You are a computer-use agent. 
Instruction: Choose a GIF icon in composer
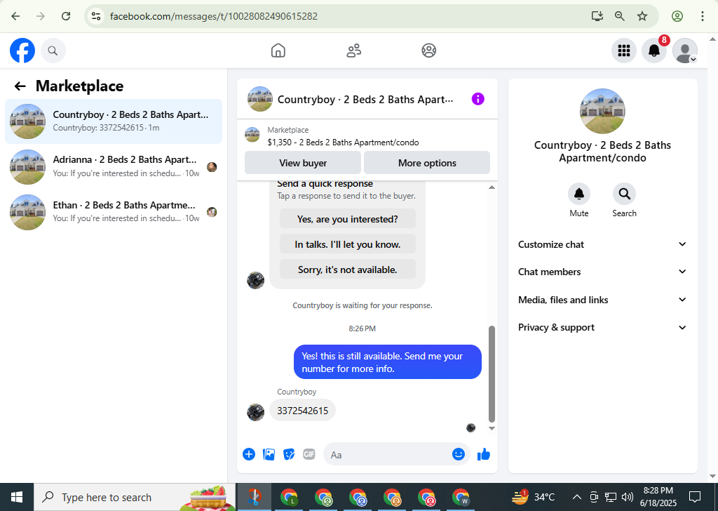[309, 454]
